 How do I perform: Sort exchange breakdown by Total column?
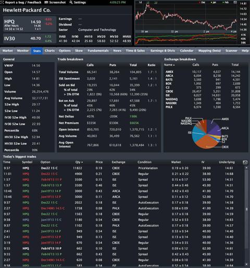pos(235,65)
